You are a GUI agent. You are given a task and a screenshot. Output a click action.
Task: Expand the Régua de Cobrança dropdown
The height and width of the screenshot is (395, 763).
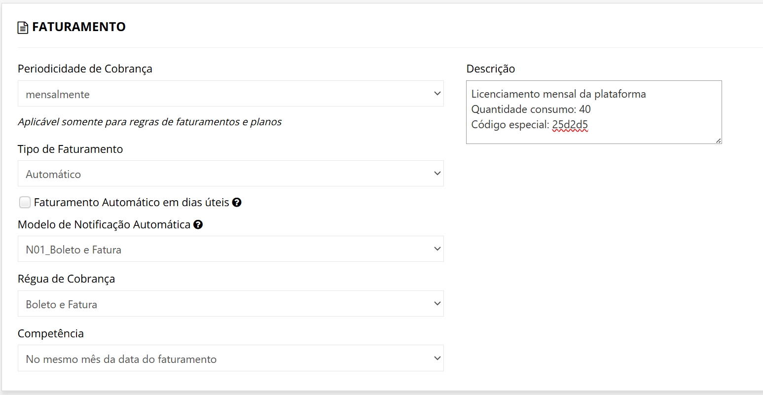click(x=230, y=304)
